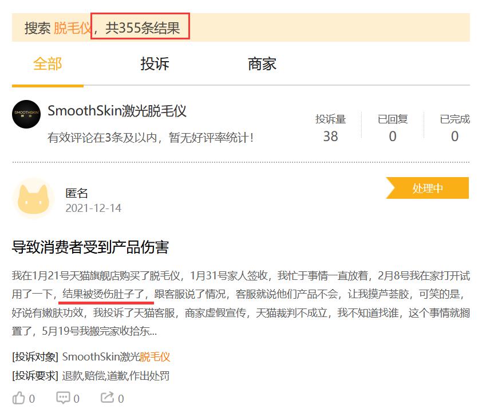
Task: Click 有效评论在3条及以内 rating notice text
Action: pyautogui.click(x=151, y=138)
